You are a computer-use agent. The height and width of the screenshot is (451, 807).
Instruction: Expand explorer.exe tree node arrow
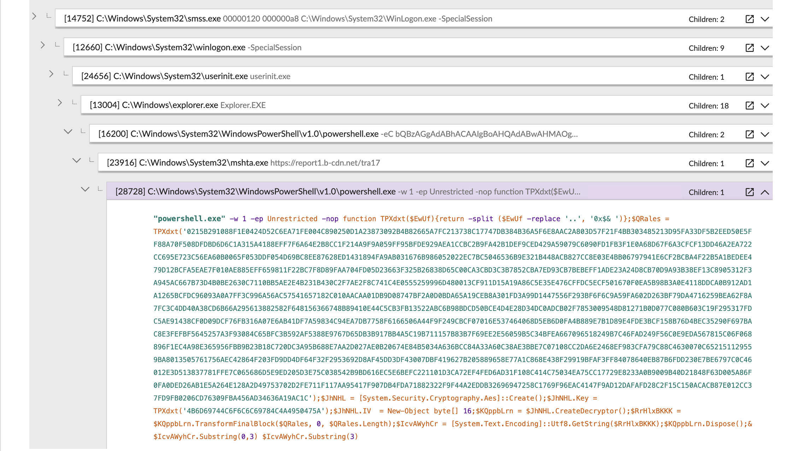[60, 103]
